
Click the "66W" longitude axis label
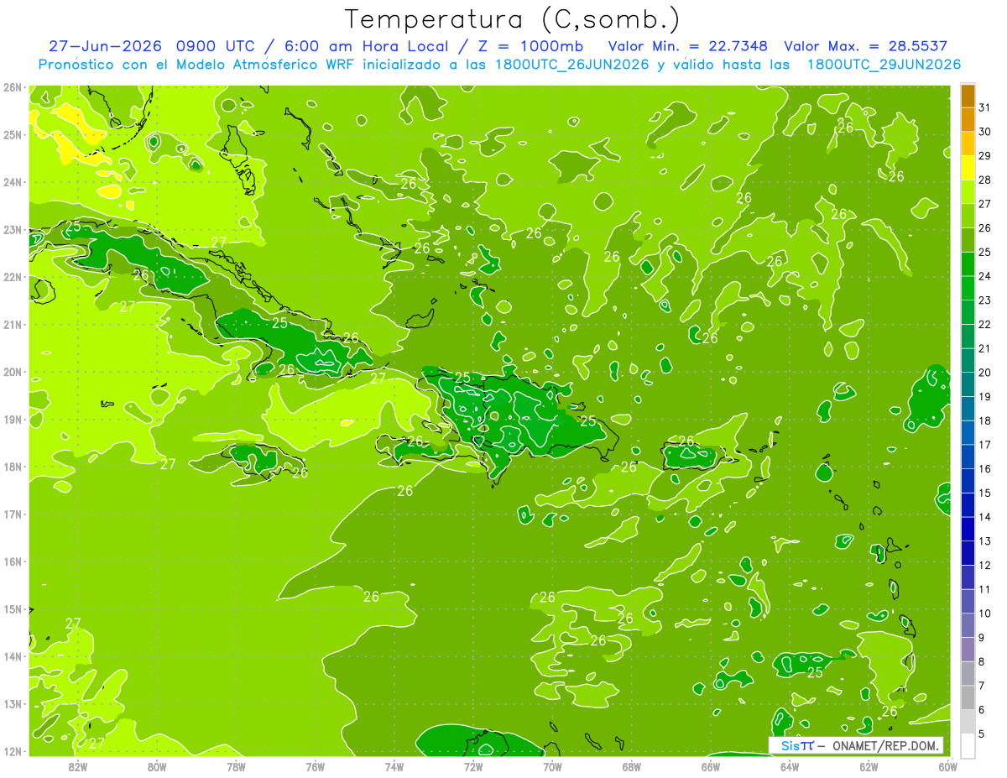[711, 766]
